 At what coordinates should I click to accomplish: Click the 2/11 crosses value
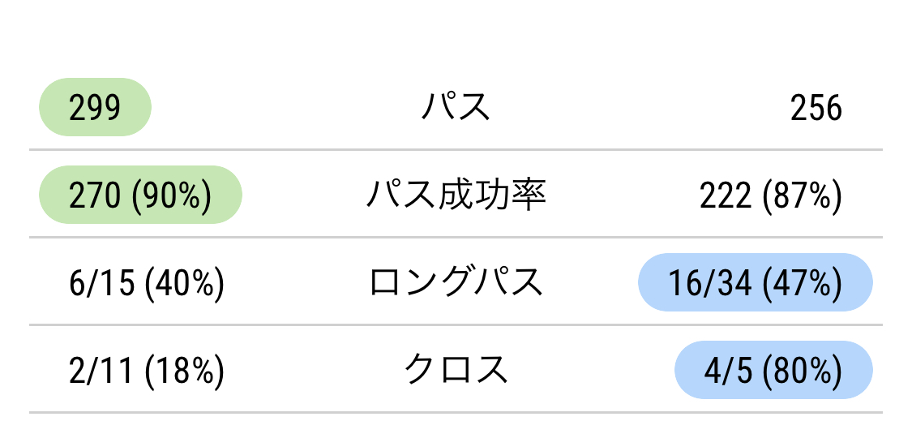coord(102,371)
